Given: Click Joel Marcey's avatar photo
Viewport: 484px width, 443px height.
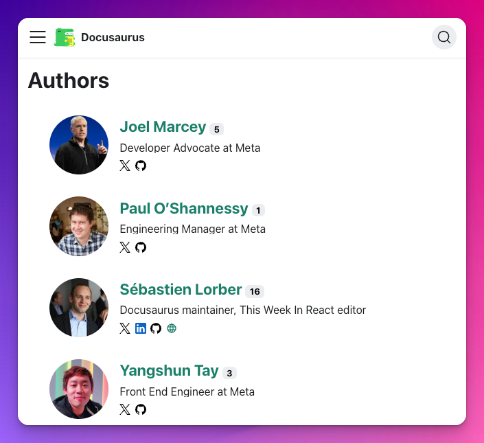Looking at the screenshot, I should [79, 145].
